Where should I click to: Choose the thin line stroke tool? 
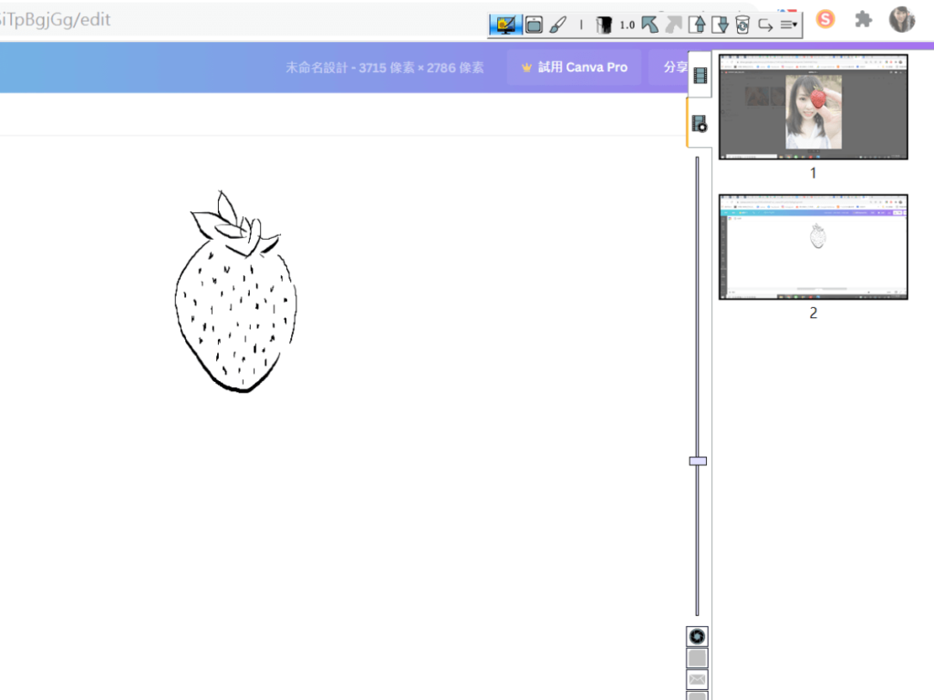point(581,25)
